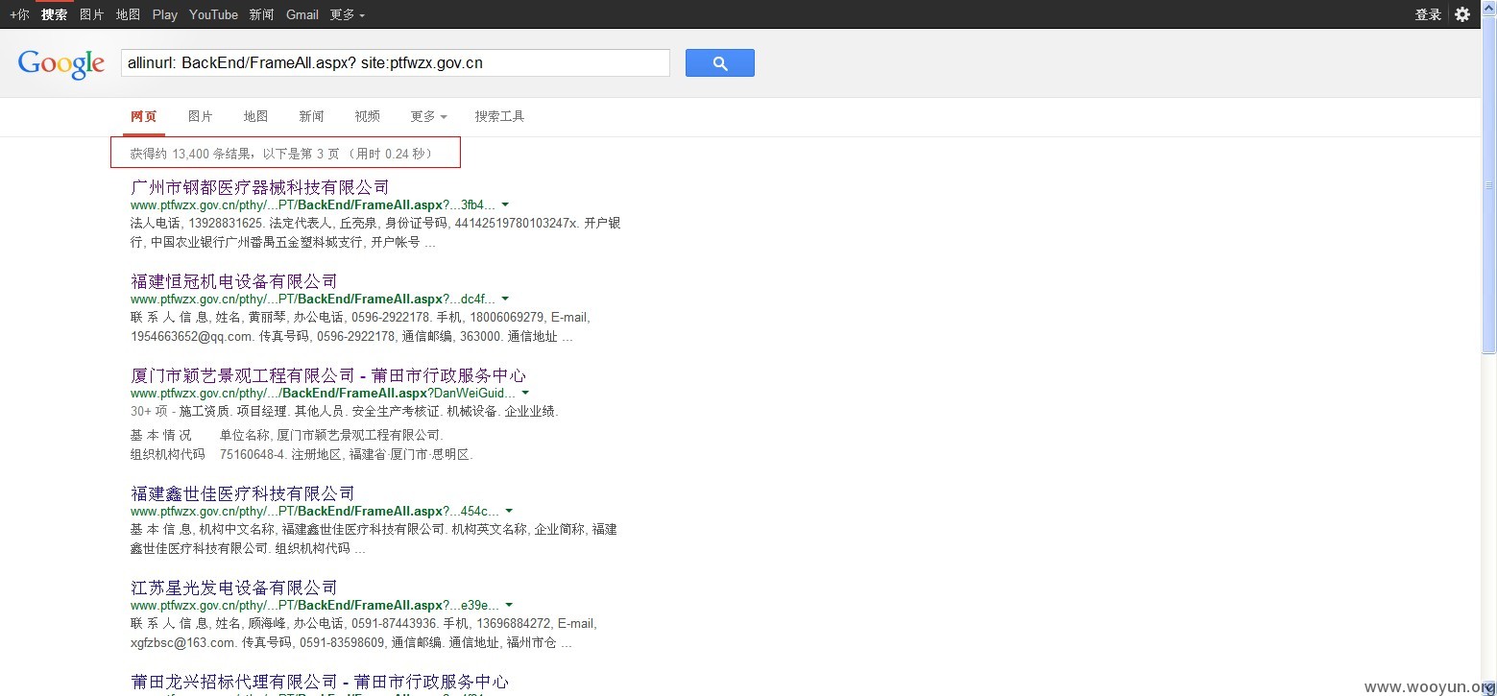Expand URL arrow for 福建鑫世佳医疗科技 result
1497x696 pixels.
point(509,511)
